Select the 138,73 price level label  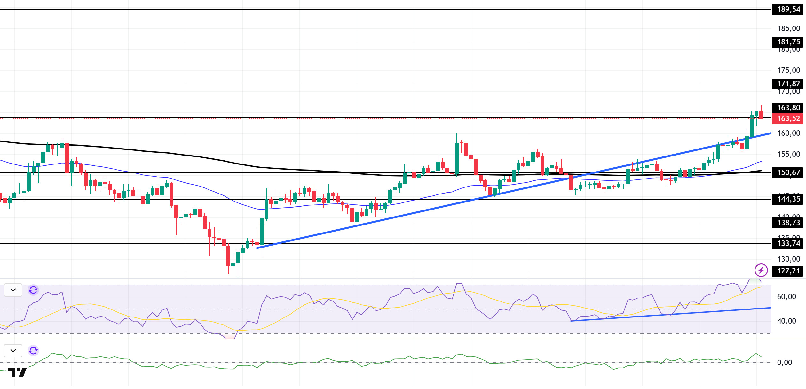tap(788, 223)
